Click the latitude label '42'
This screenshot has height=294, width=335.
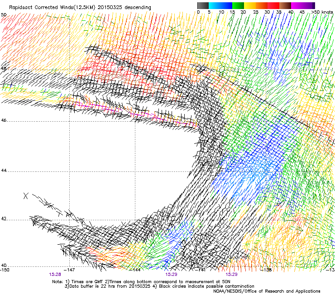[4, 218]
